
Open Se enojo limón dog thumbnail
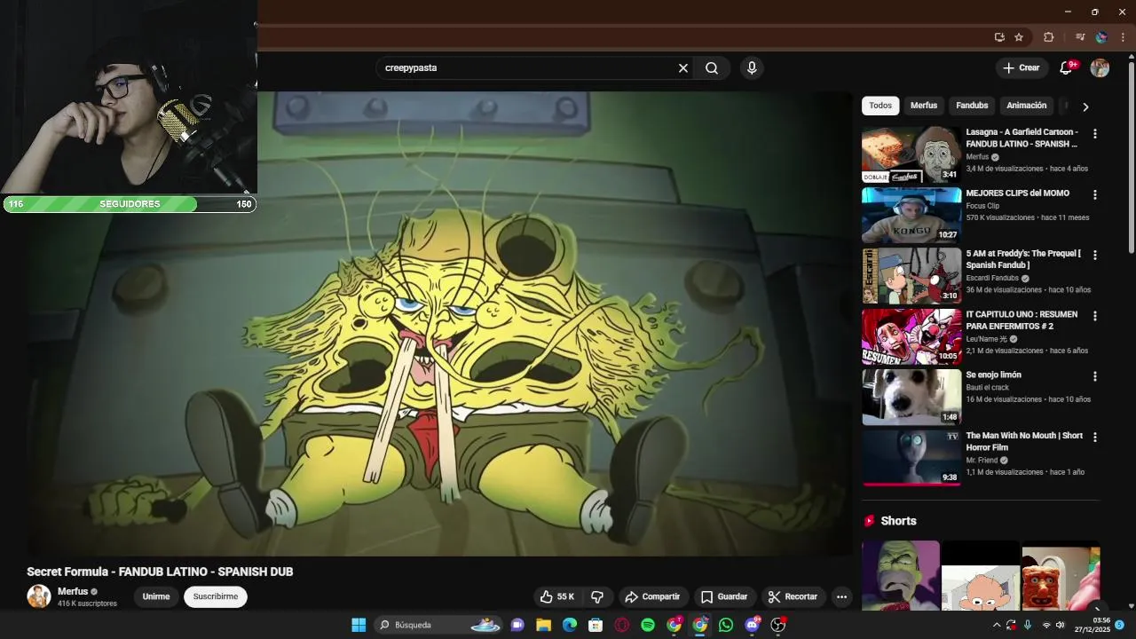coord(911,398)
